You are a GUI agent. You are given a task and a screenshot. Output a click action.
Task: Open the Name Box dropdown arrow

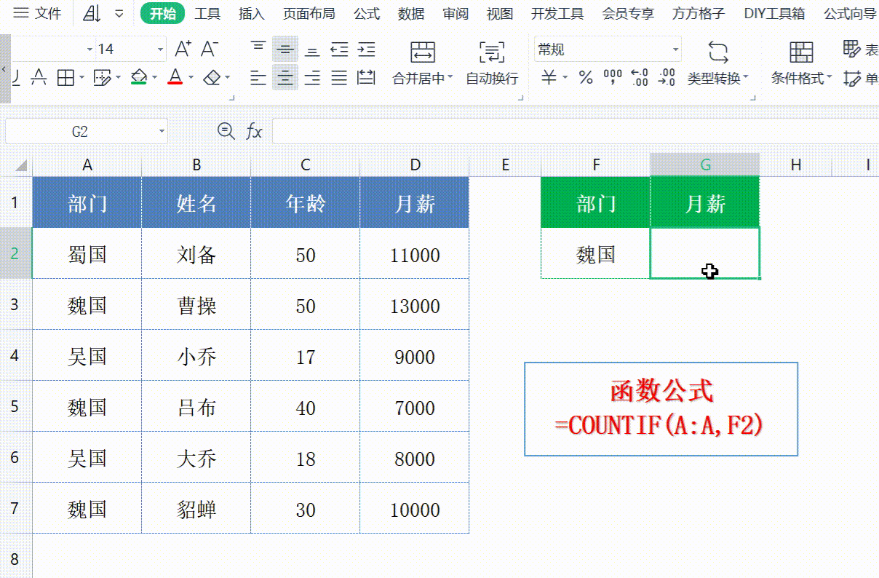162,132
